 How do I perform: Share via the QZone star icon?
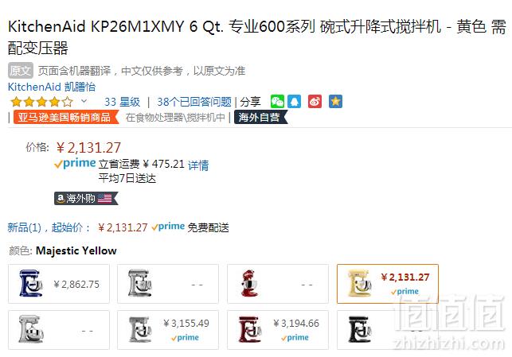pyautogui.click(x=336, y=102)
